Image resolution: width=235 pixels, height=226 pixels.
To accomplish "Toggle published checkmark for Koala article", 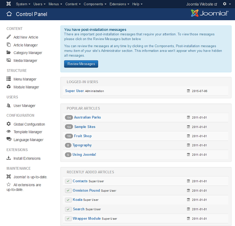I will click(x=68, y=200).
